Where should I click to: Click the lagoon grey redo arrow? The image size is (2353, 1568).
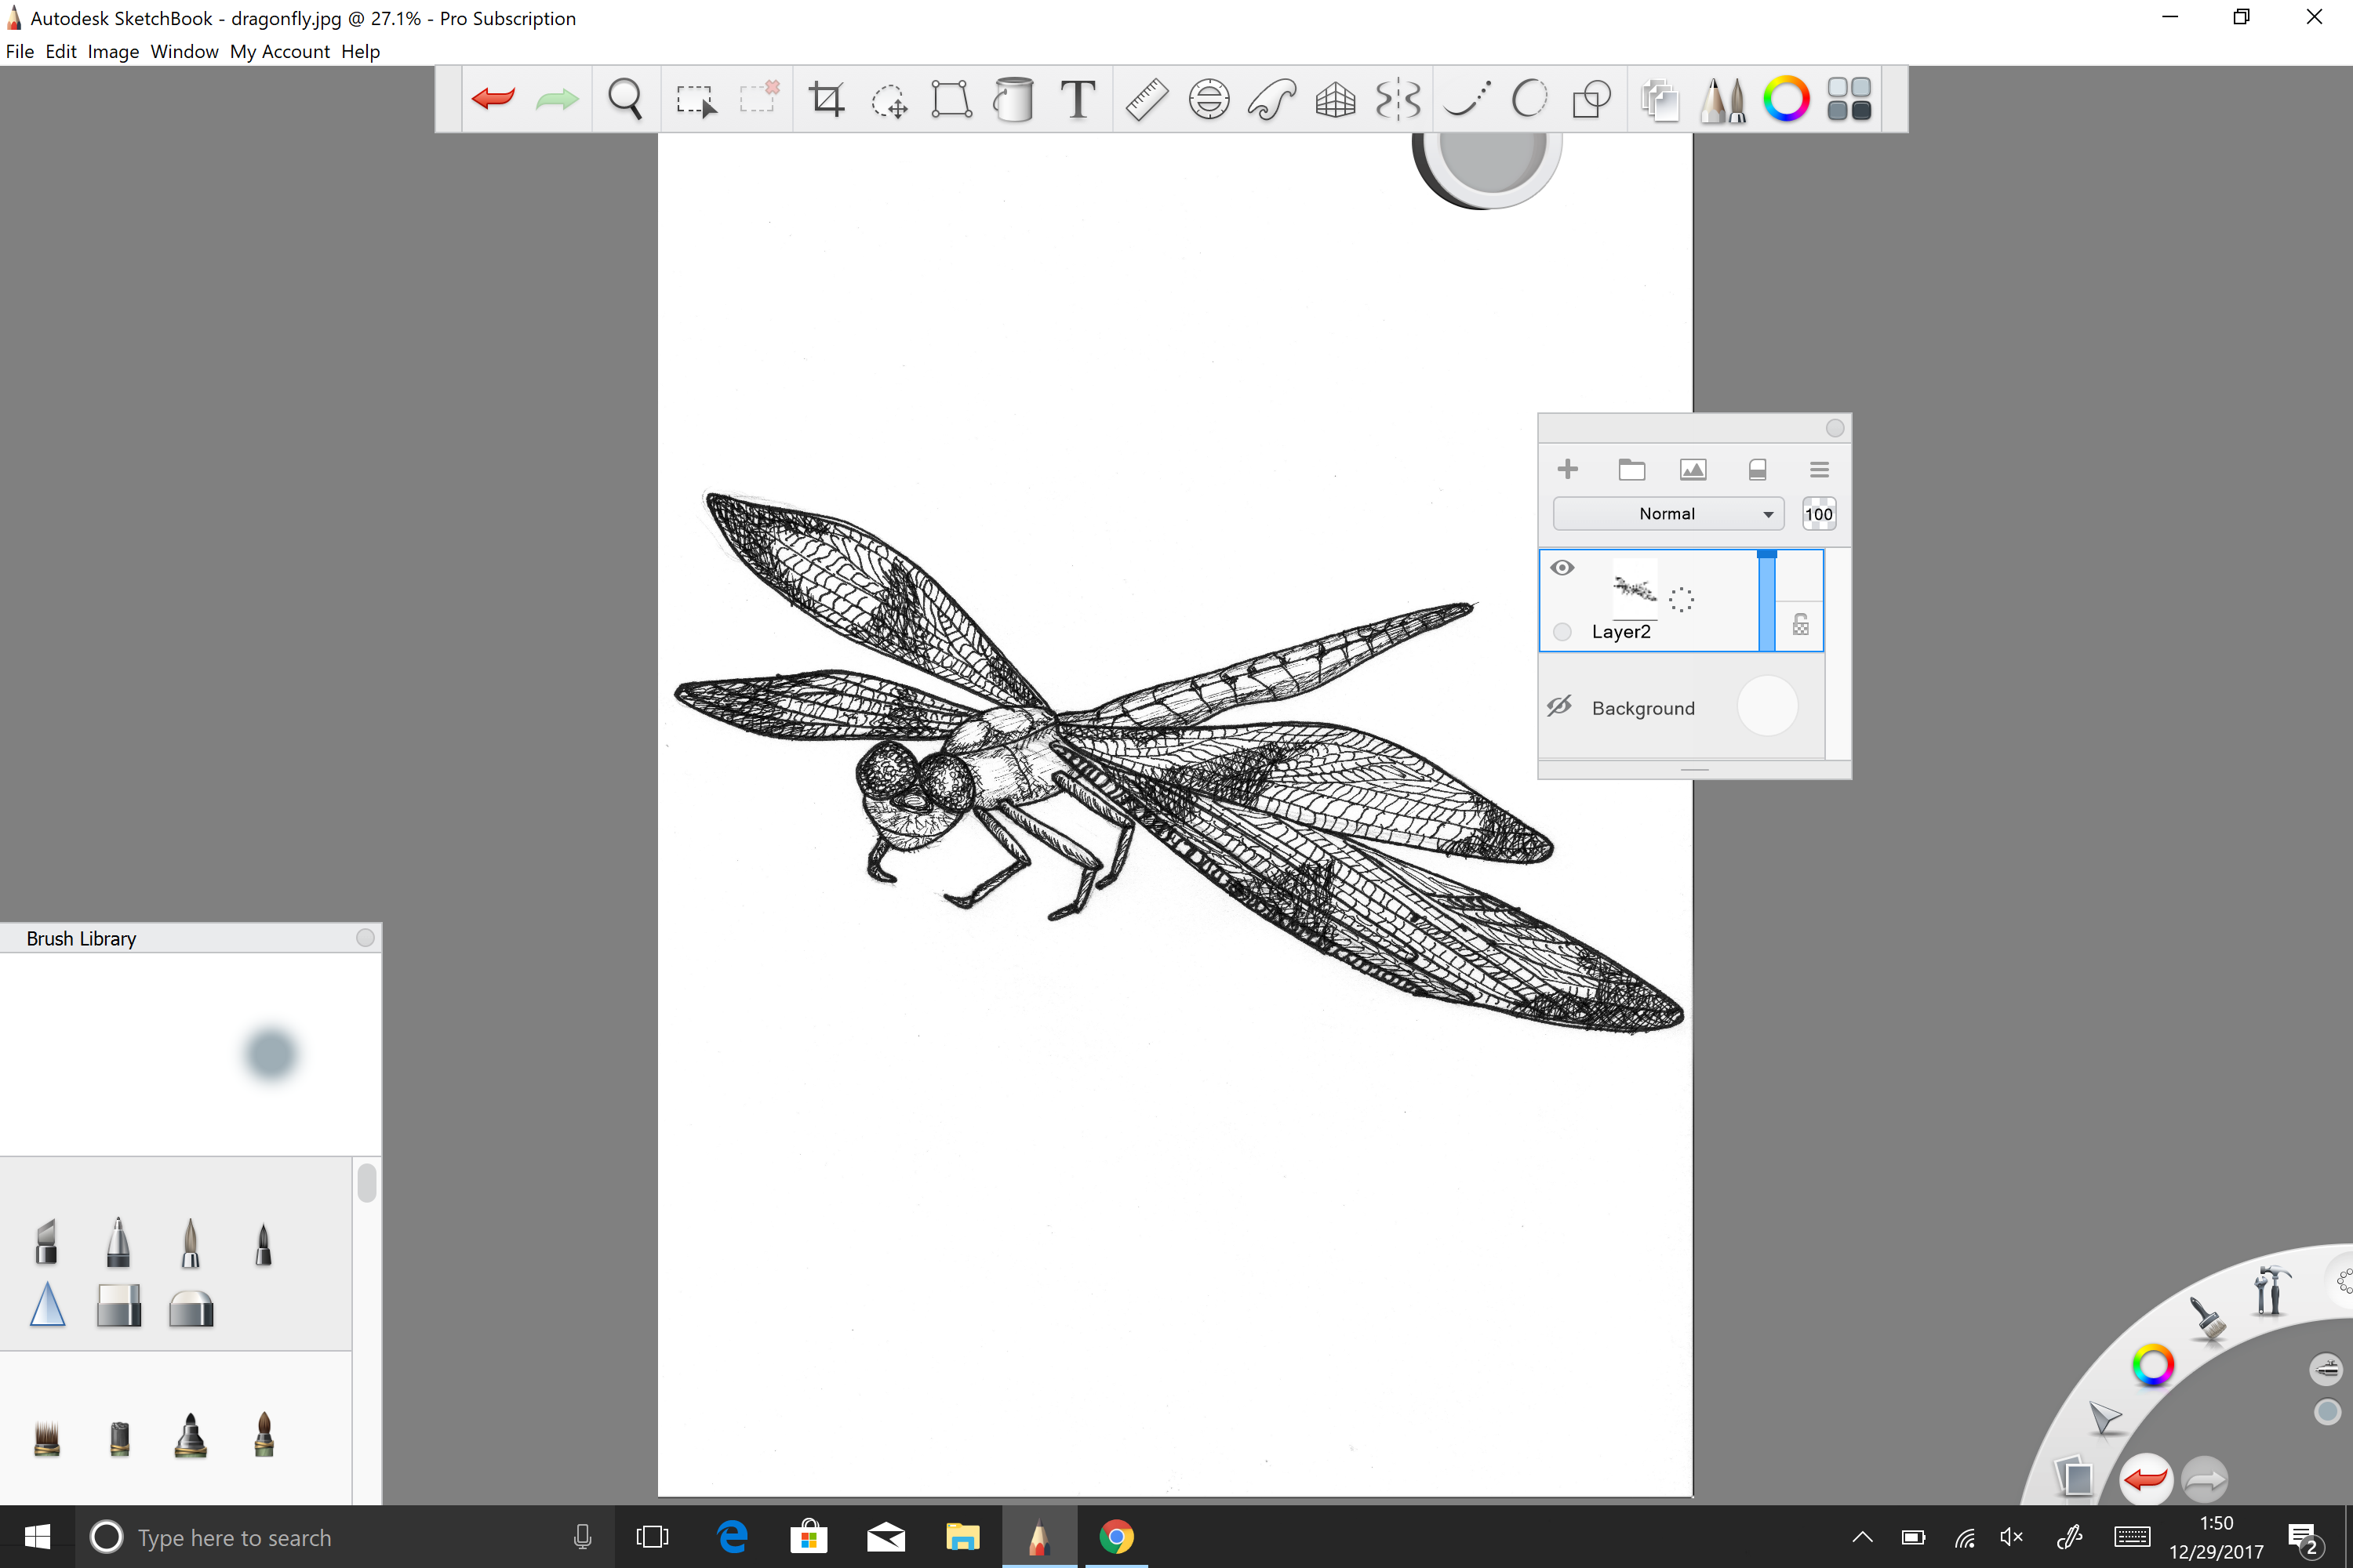click(x=2204, y=1480)
